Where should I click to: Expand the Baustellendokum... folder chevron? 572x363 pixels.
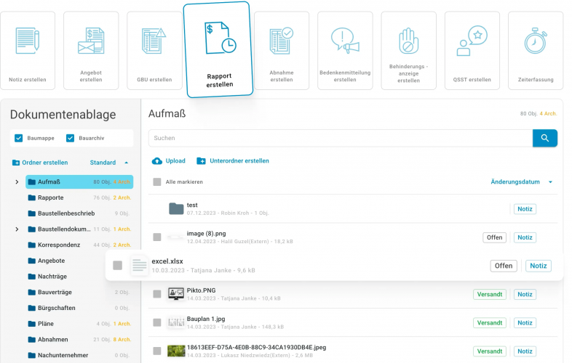tap(17, 229)
